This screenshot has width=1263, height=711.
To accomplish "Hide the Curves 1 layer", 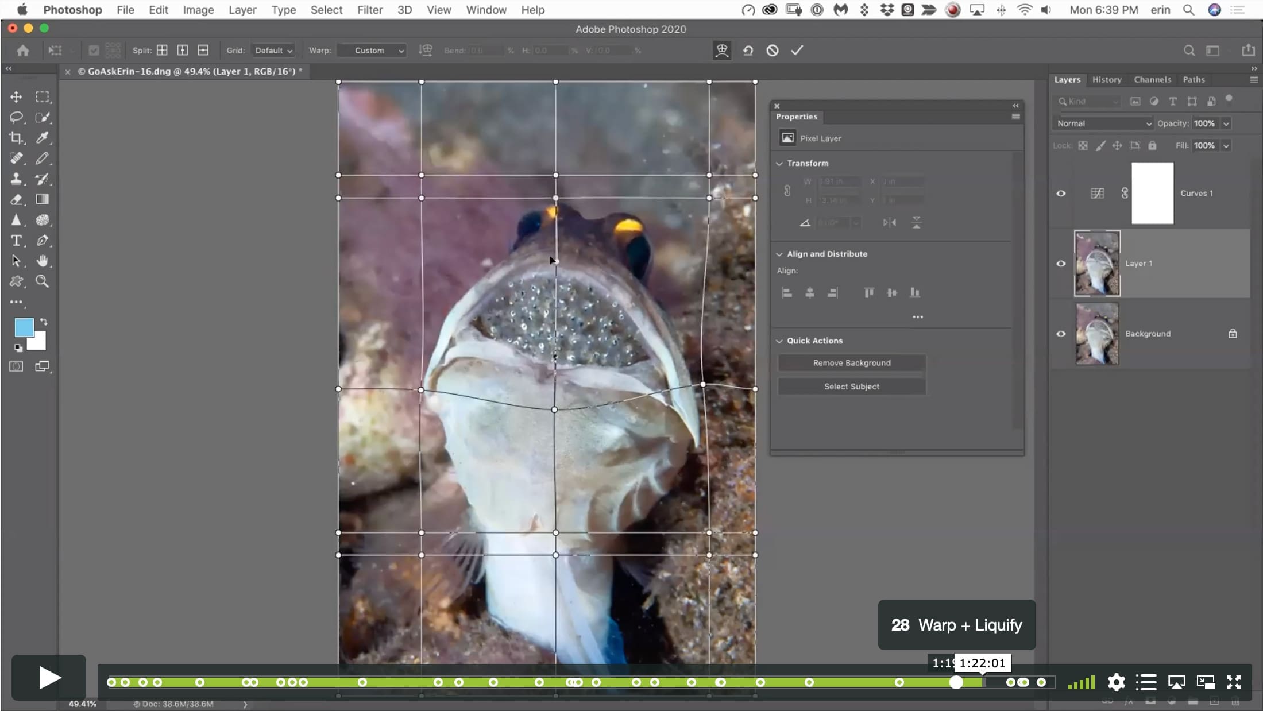I will click(1061, 194).
